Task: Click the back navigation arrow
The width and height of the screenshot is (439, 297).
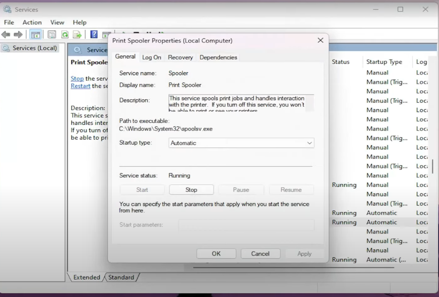Action: coord(6,34)
